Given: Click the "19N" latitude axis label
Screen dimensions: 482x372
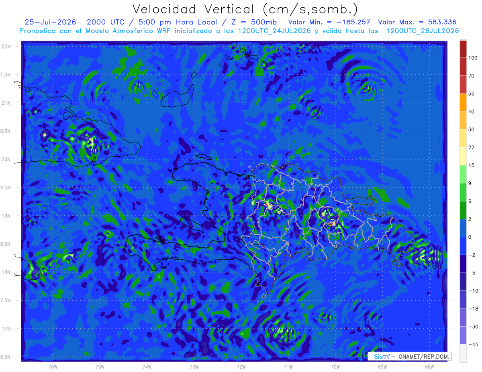Looking at the screenshot, I should pos(6,216).
